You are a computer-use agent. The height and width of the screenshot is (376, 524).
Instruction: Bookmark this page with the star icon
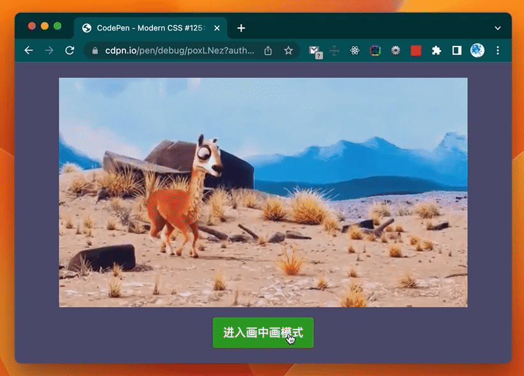coord(288,50)
